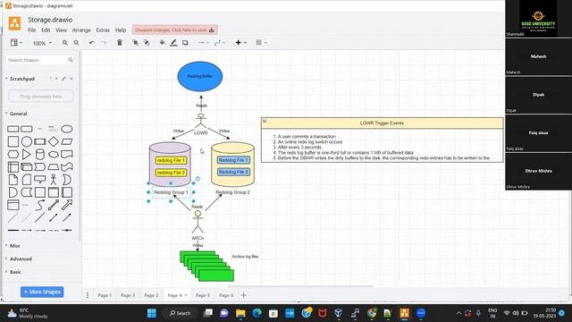Select the actor stick-figure shape in palette
The image size is (572, 322).
(x=54, y=180)
